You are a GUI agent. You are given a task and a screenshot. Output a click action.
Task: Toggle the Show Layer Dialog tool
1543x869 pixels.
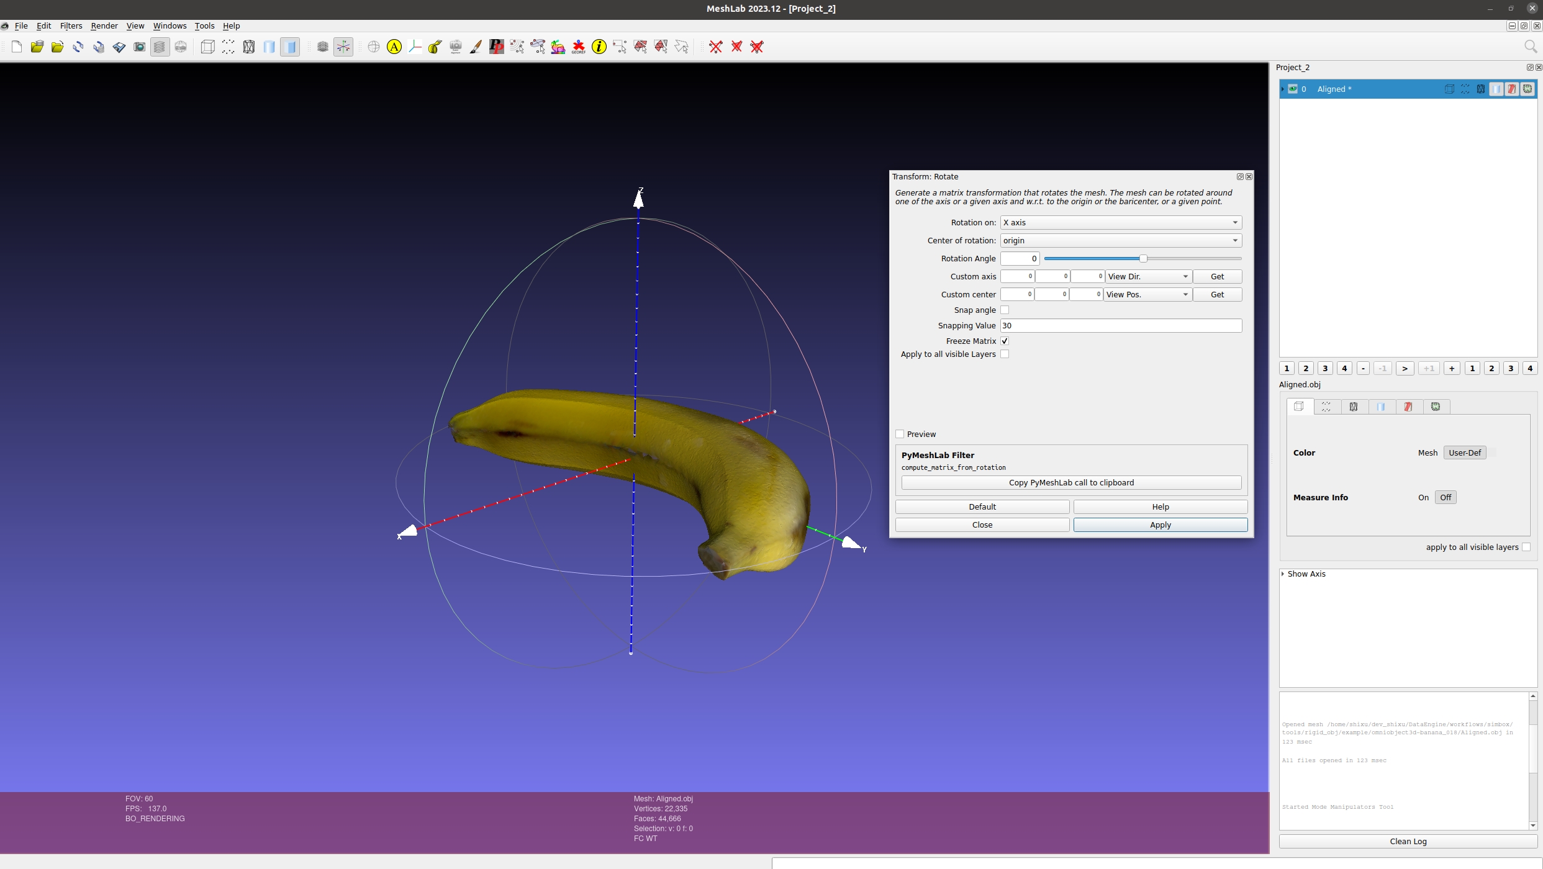click(160, 47)
